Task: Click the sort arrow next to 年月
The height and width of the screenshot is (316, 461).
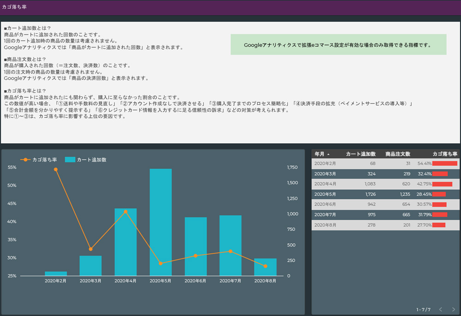Action: click(x=328, y=154)
